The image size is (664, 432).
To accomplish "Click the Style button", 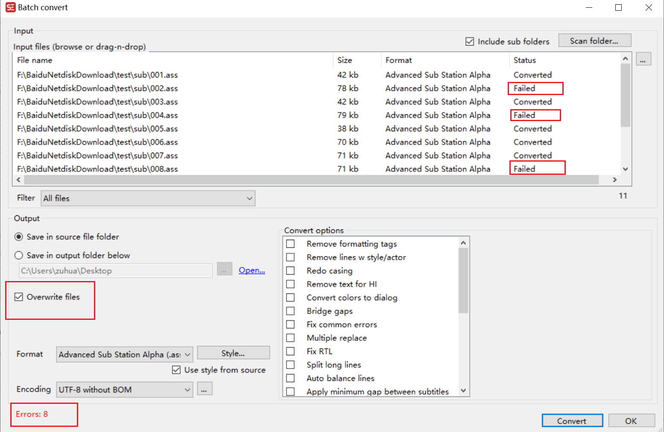I will tap(233, 353).
